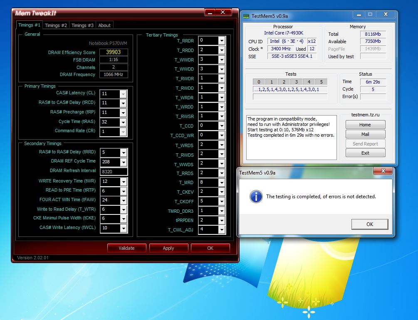The width and height of the screenshot is (418, 320).
Task: Open the Write to Read Delay (T_WTR) dropdown
Action: [124, 210]
